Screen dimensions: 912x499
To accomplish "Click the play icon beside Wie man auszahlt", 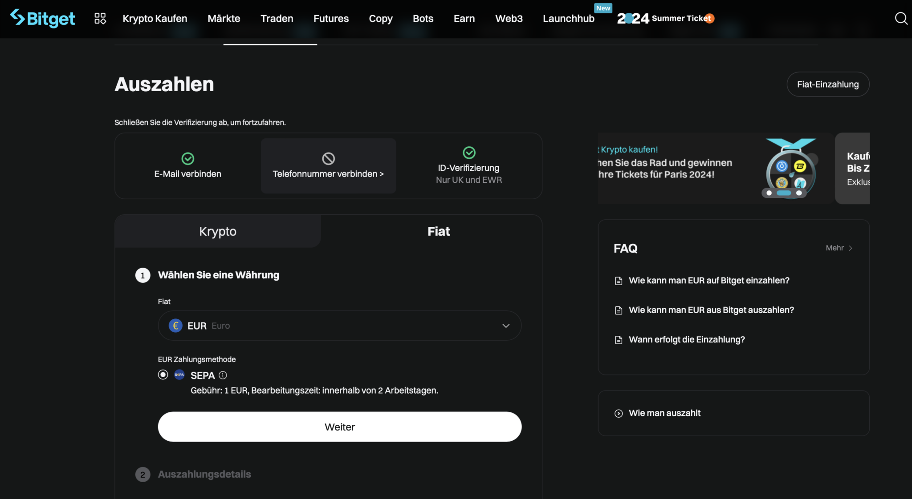I will [619, 413].
